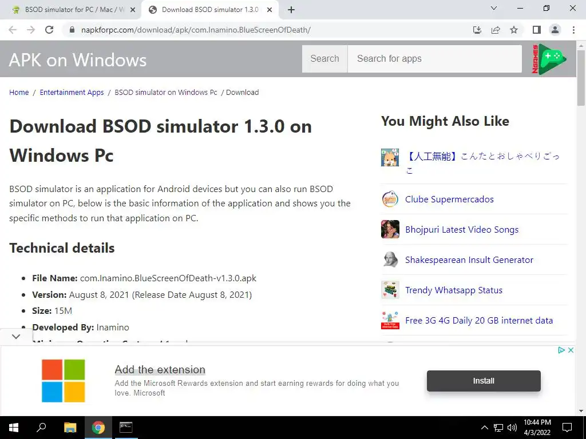The width and height of the screenshot is (586, 439).
Task: Close the ad with the X icon
Action: tap(571, 350)
